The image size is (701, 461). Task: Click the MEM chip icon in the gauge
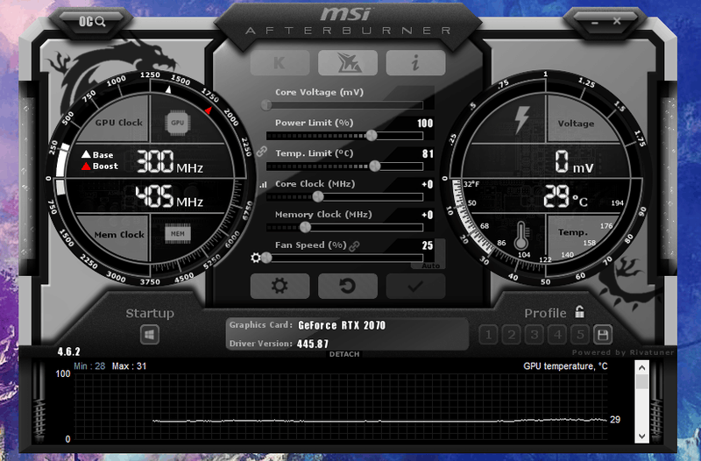178,233
